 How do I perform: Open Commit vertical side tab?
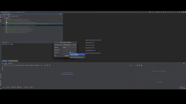pos(1,21)
